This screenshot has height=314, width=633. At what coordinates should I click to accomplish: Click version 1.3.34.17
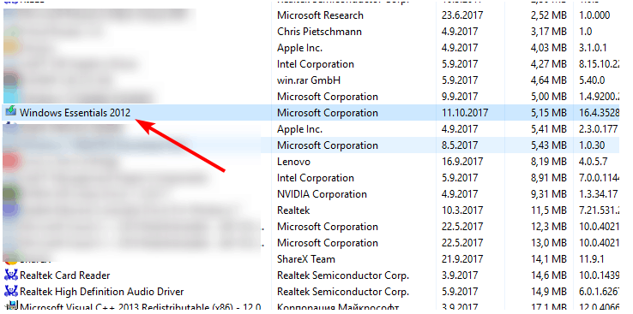pyautogui.click(x=598, y=194)
